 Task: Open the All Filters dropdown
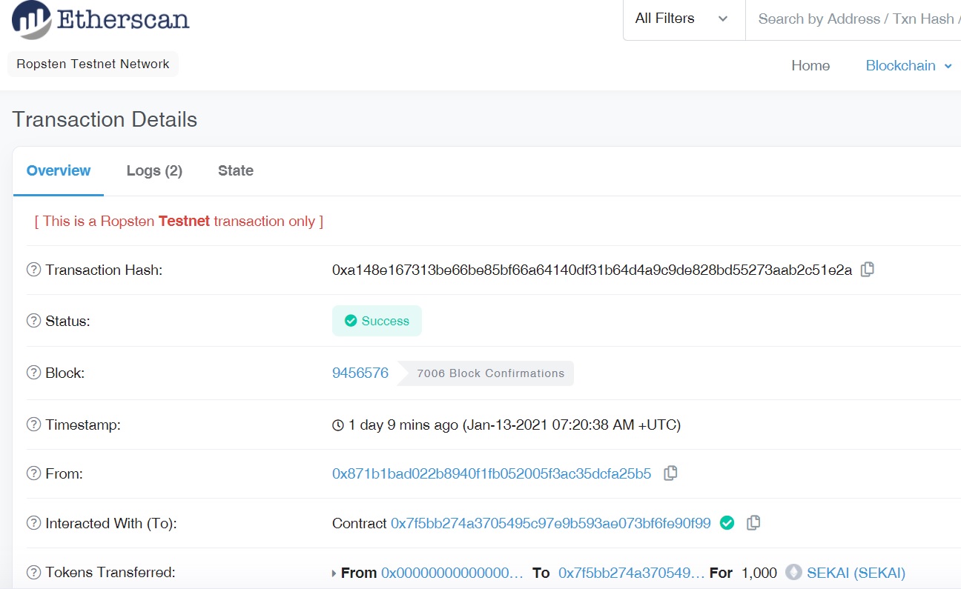click(x=683, y=19)
